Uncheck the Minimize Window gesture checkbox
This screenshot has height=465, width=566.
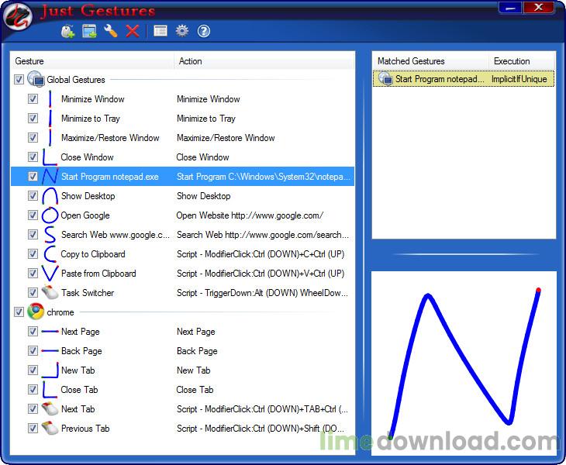(x=33, y=99)
